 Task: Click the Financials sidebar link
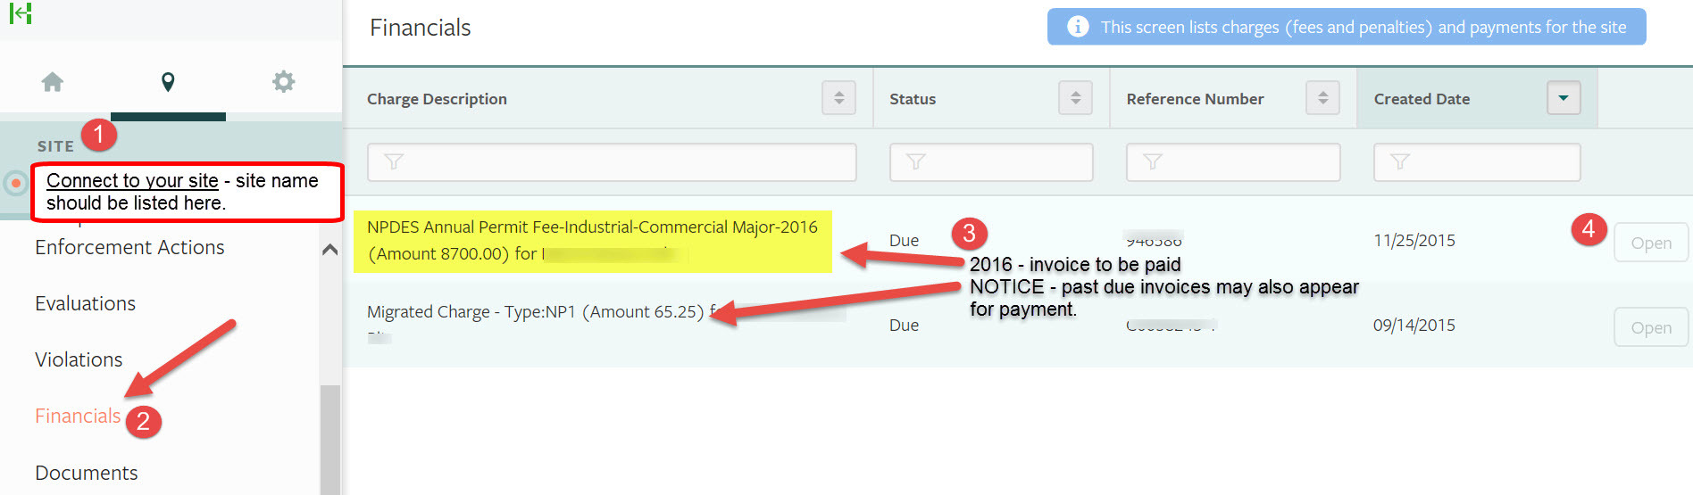click(78, 416)
